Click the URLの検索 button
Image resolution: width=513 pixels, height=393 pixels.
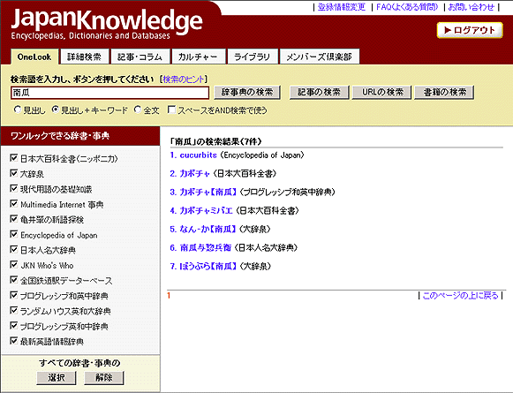(382, 92)
